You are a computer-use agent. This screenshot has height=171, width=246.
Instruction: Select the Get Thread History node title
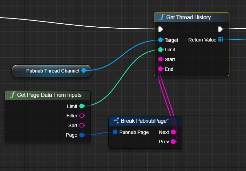(188, 18)
